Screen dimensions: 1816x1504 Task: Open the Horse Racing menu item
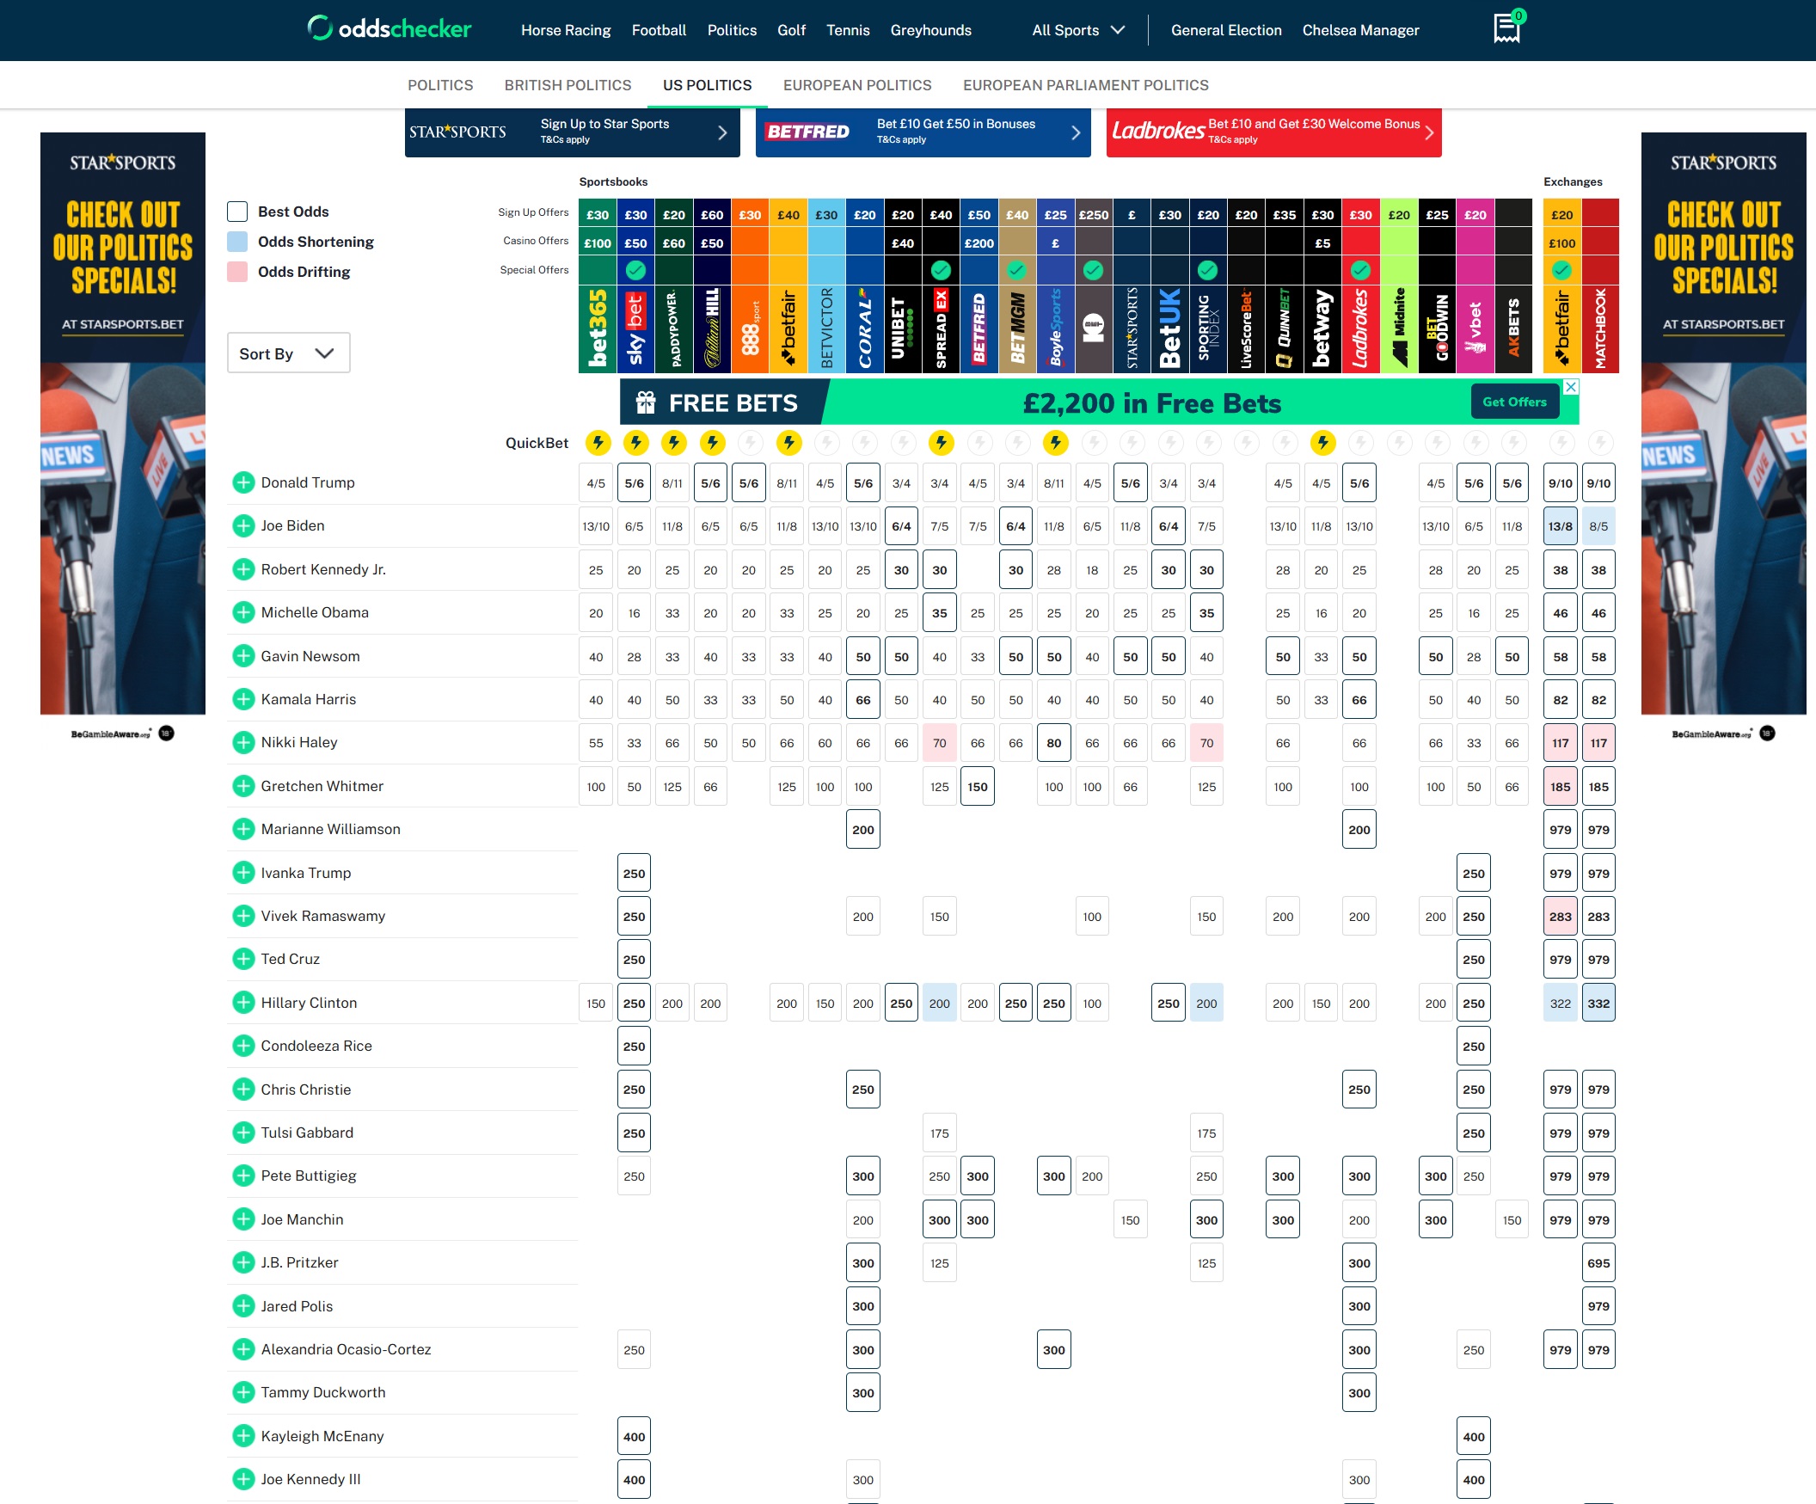coord(566,30)
